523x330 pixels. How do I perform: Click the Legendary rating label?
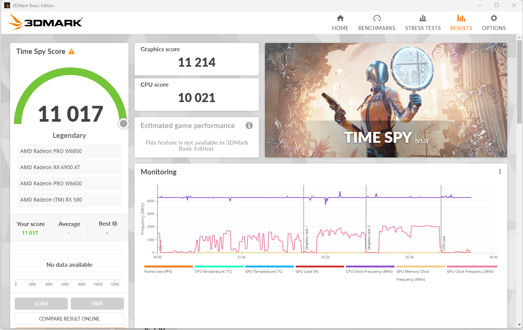(x=69, y=135)
